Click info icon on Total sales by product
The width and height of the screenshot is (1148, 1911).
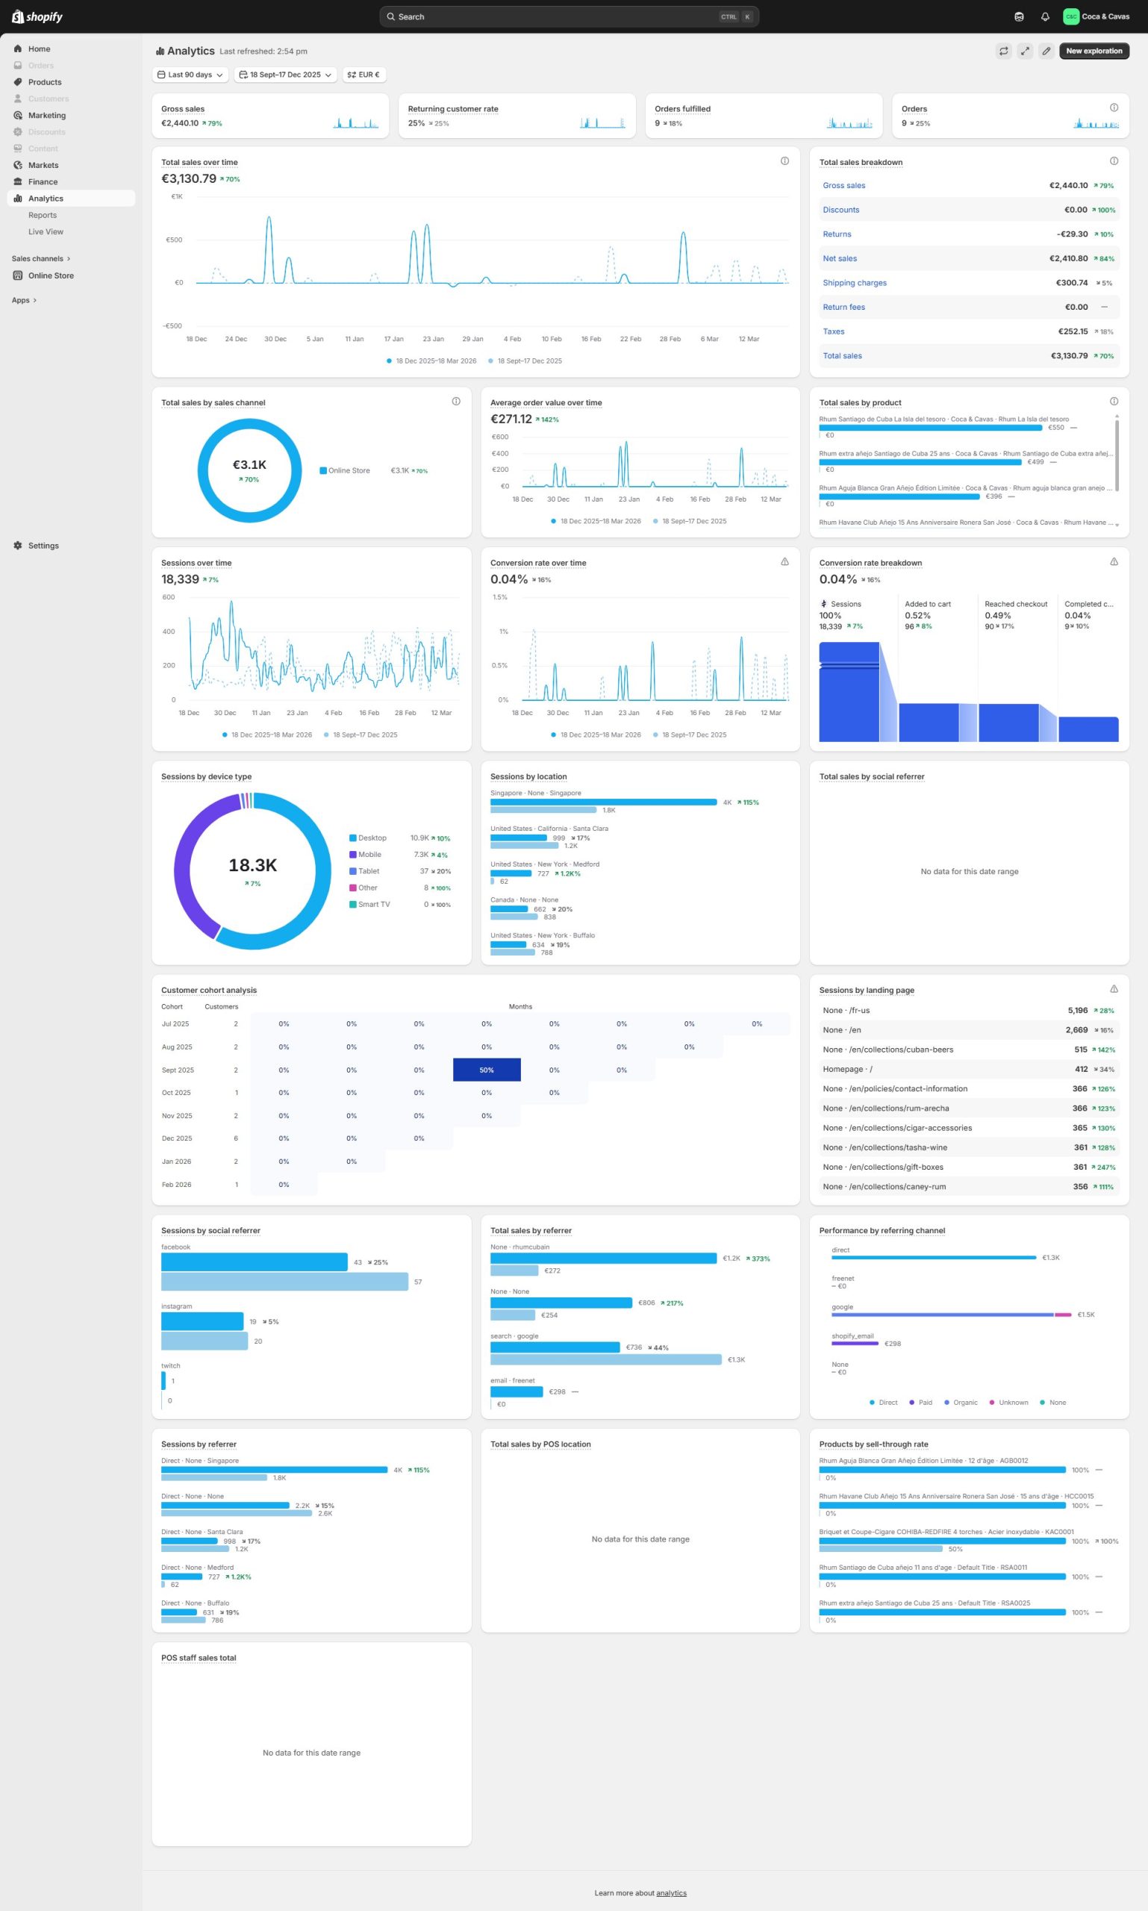[x=1113, y=402]
